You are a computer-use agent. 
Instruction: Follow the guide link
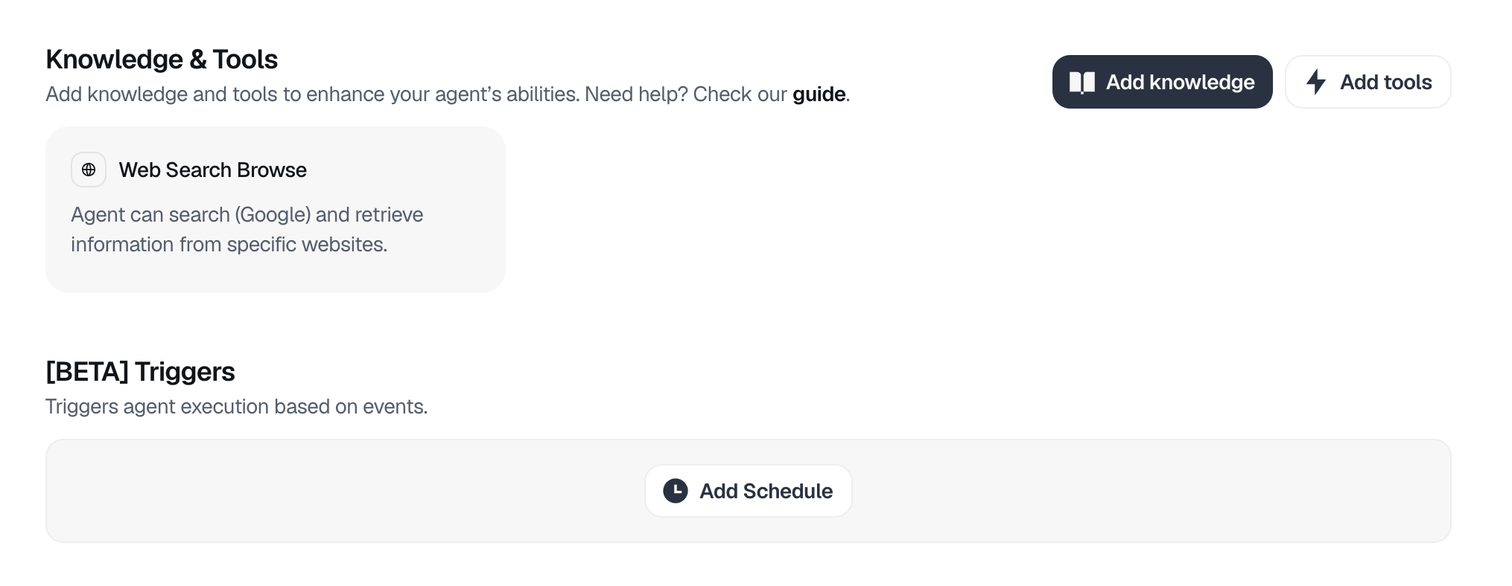(x=819, y=94)
